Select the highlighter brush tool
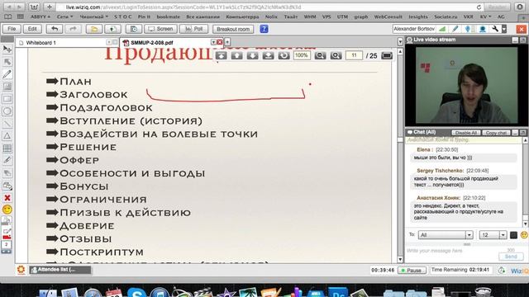Viewport: 529px width, 297px height. pos(7,161)
